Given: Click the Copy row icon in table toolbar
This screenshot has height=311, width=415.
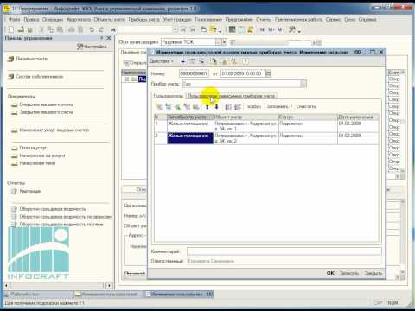Looking at the screenshot, I should [x=169, y=107].
